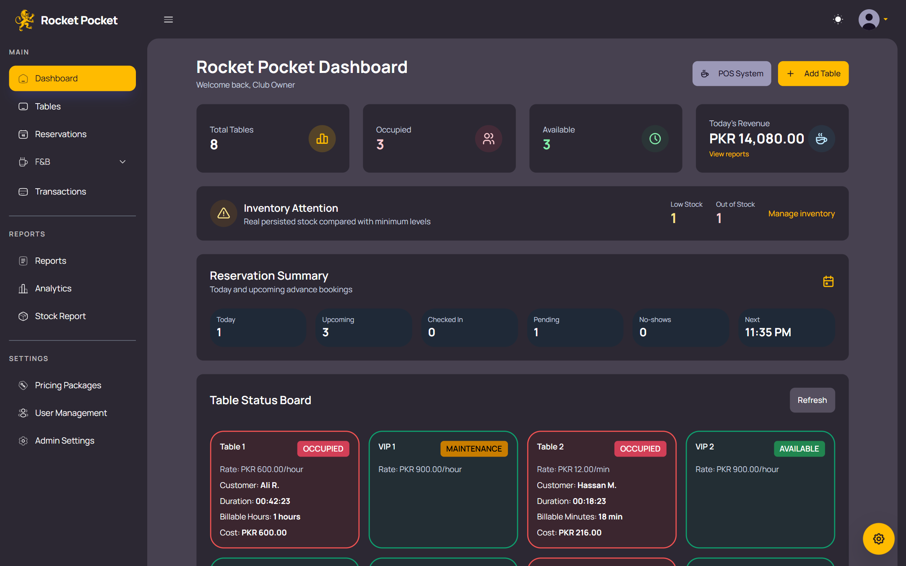This screenshot has width=906, height=566.
Task: Click the Table 1 OCCUPIED badge
Action: point(323,449)
